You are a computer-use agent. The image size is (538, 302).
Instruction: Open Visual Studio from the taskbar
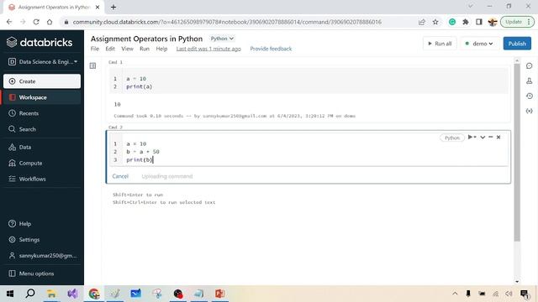[73, 294]
